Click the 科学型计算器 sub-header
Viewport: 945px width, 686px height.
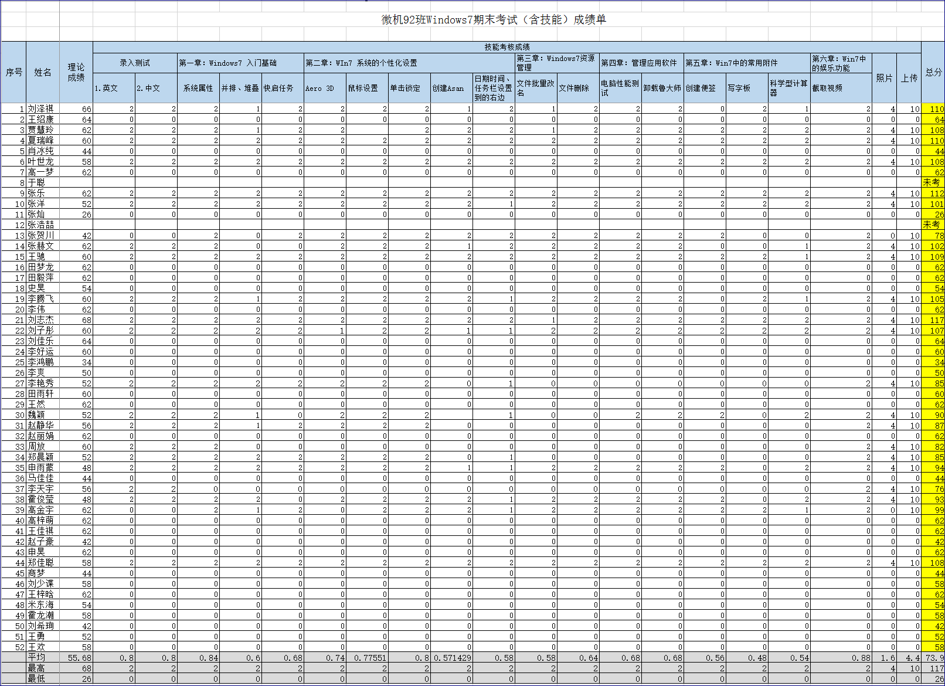click(789, 88)
